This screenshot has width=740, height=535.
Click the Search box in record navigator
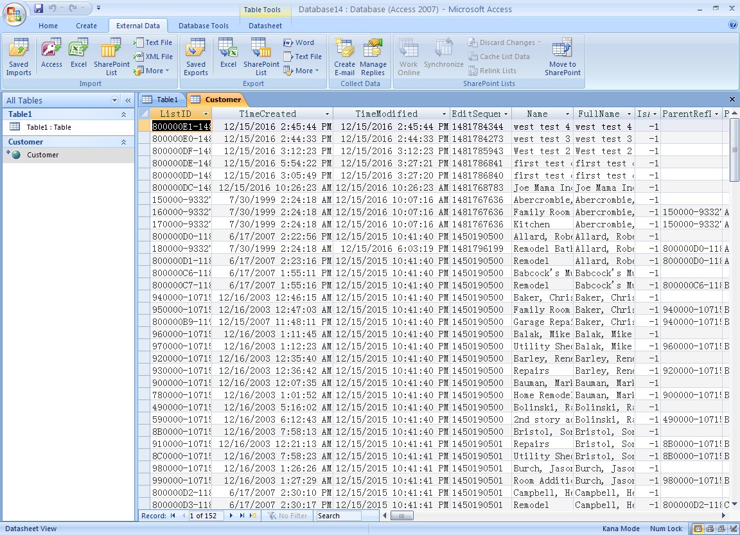339,516
